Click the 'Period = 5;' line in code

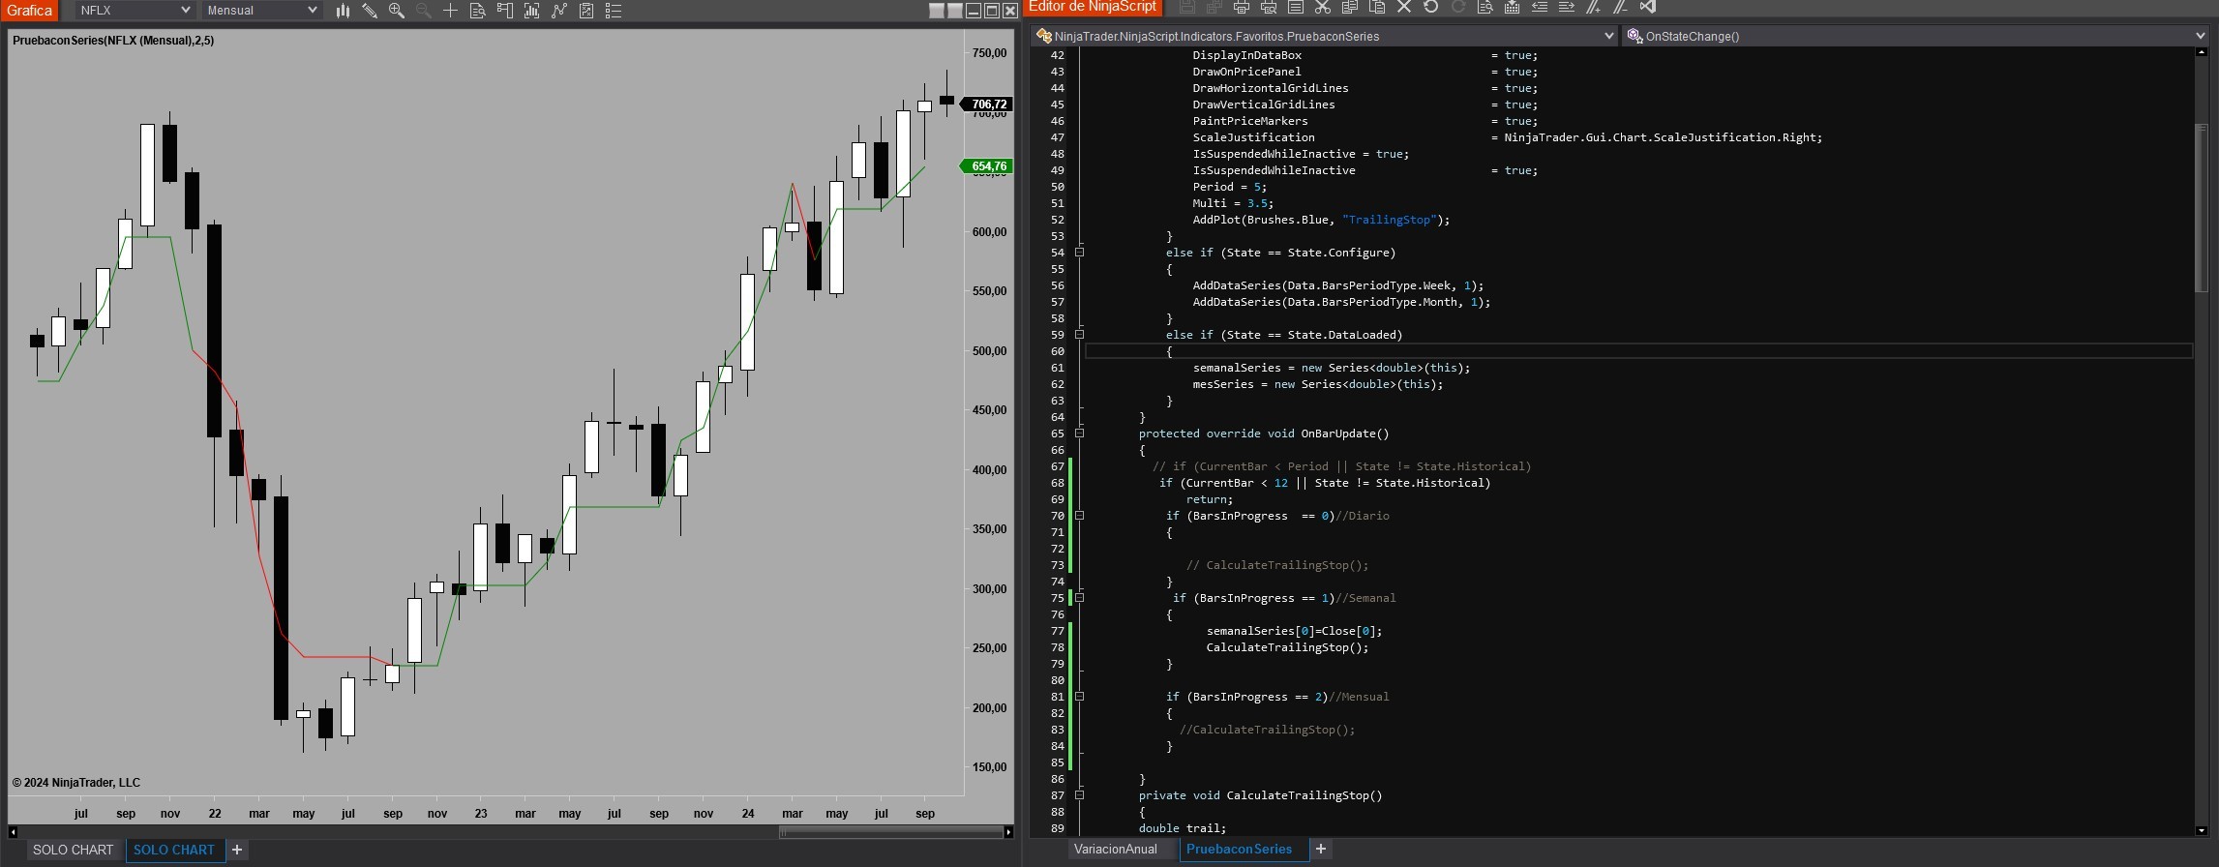pyautogui.click(x=1229, y=187)
